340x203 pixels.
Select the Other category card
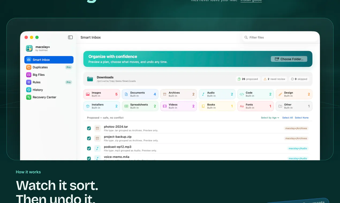[x=294, y=106]
